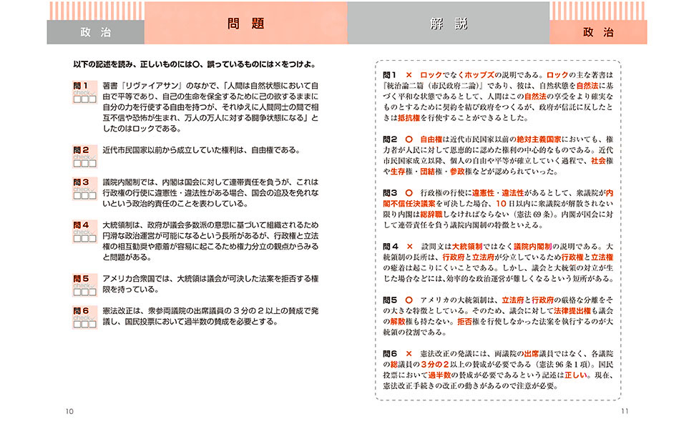Click the red 3分の2 in 解説 問6
Screen dimensions: 694x429
coord(434,365)
